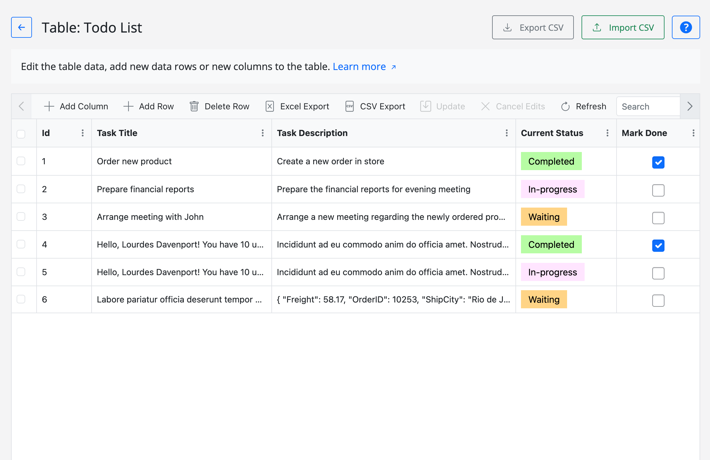Enable Mark Done for Prepare financial reports
Screen dimensions: 710x460
pyautogui.click(x=658, y=190)
